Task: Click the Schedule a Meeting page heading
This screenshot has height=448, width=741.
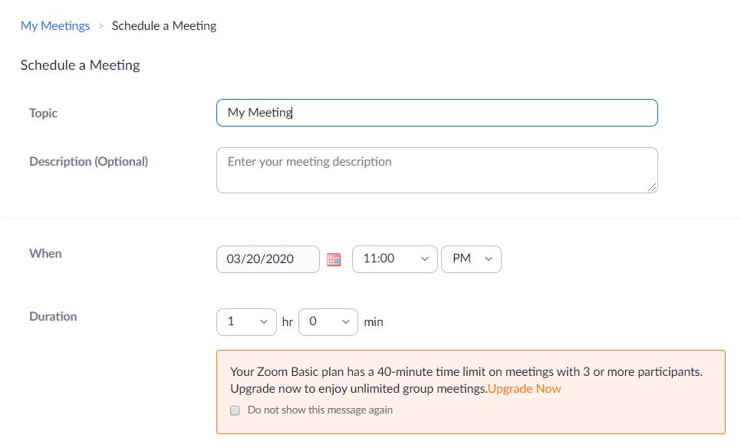Action: tap(80, 64)
